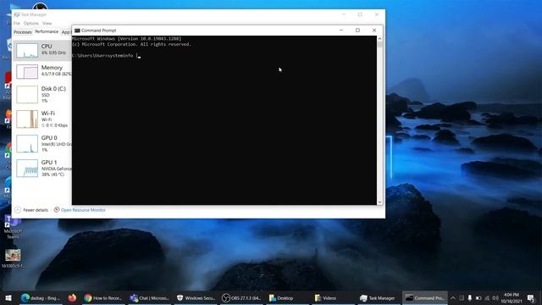This screenshot has width=542, height=305.
Task: Select the GPU 1 NVIDIA GeForce entry
Action: click(42, 168)
